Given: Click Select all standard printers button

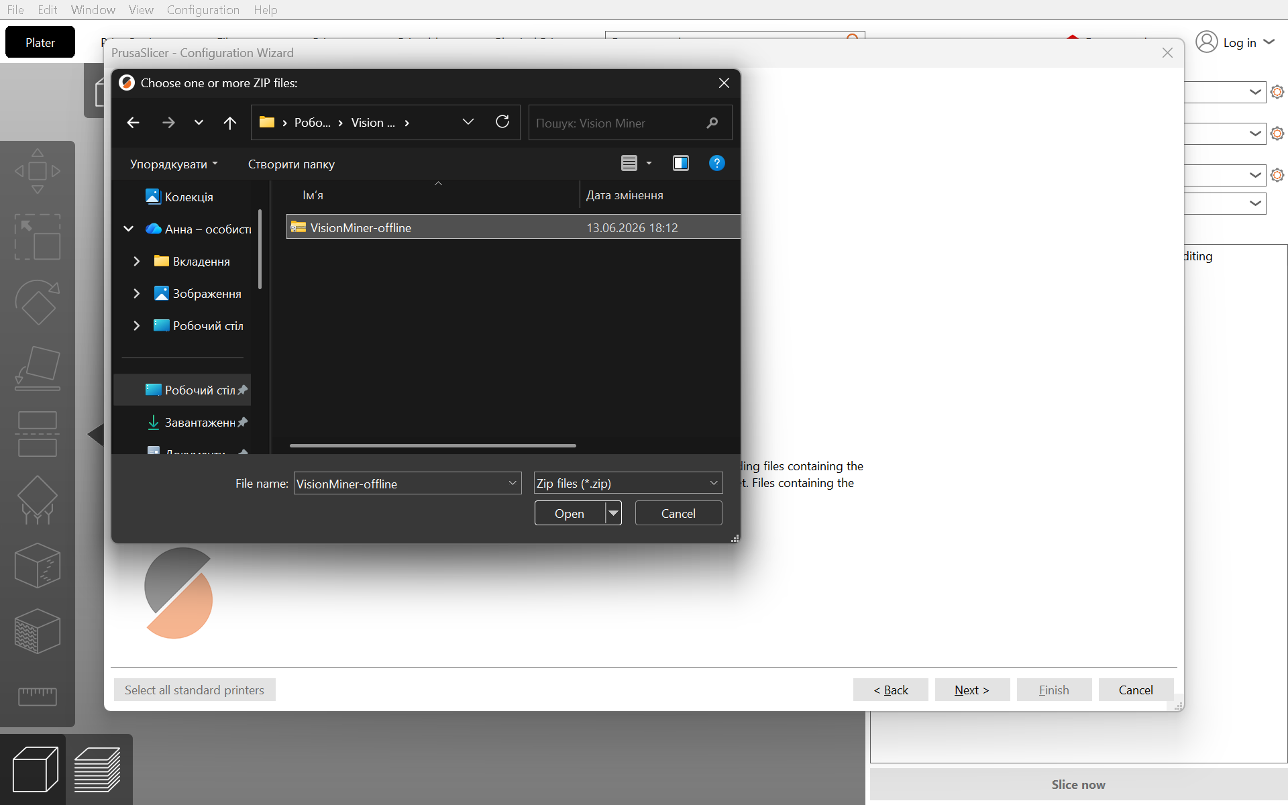Looking at the screenshot, I should point(195,690).
